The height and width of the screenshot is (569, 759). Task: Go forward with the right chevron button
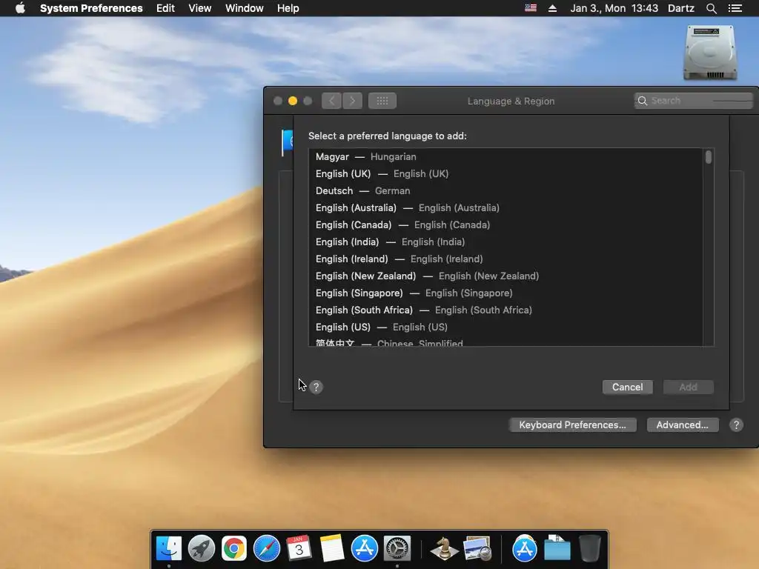(352, 101)
